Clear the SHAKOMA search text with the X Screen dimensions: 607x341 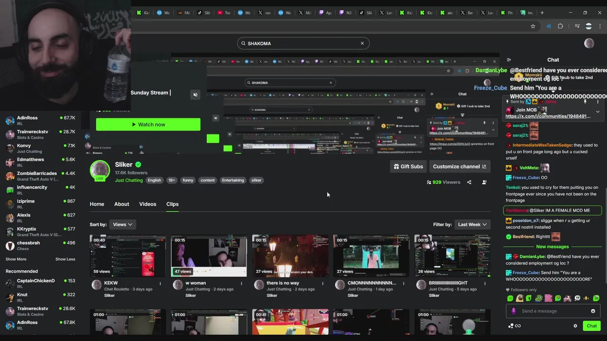click(362, 43)
